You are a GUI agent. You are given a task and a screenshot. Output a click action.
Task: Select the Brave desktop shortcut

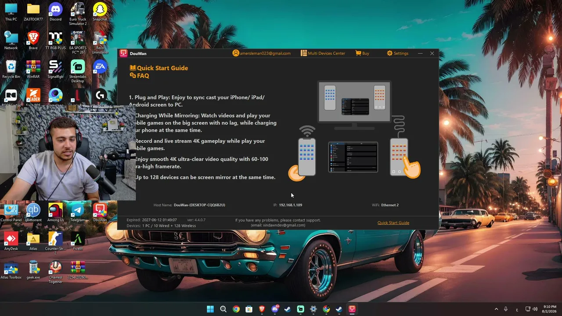(33, 41)
